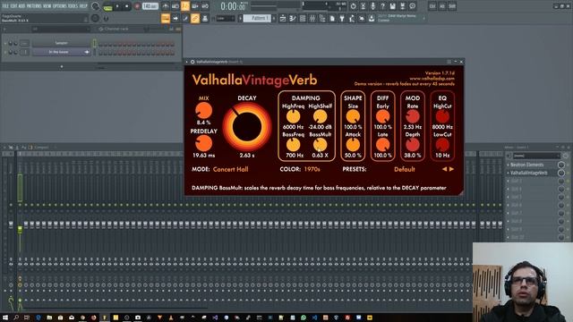The height and width of the screenshot is (322, 573).
Task: Click the HighShelf damping knob
Action: (x=321, y=117)
